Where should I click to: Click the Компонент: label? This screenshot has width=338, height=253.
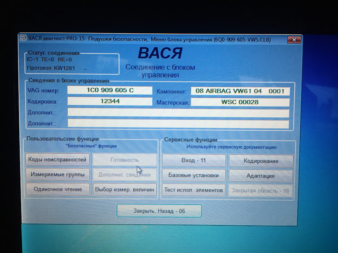(171, 92)
